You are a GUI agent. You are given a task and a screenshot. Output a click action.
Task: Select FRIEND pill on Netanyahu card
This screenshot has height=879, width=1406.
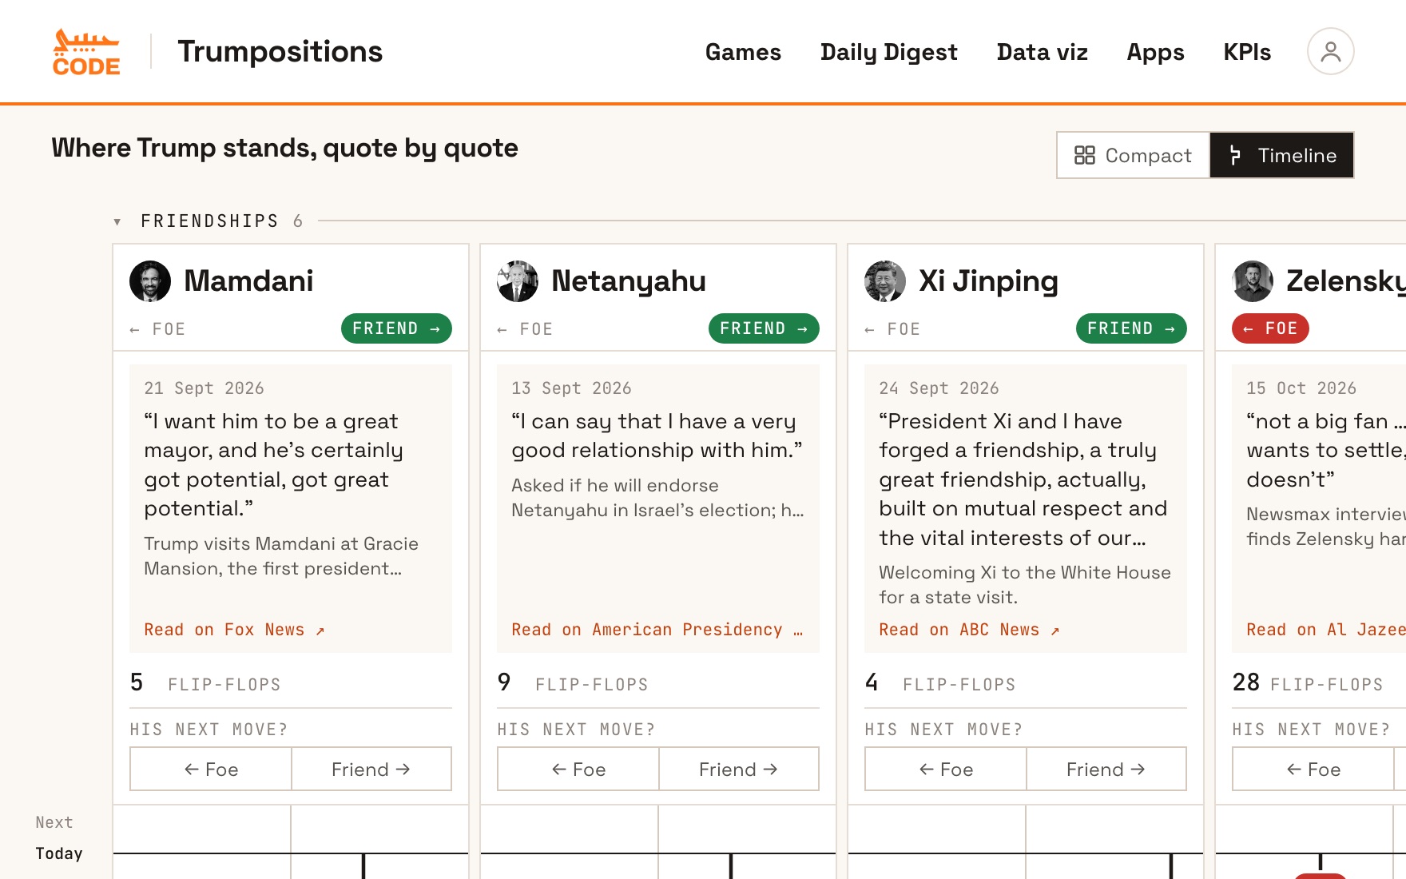point(764,328)
